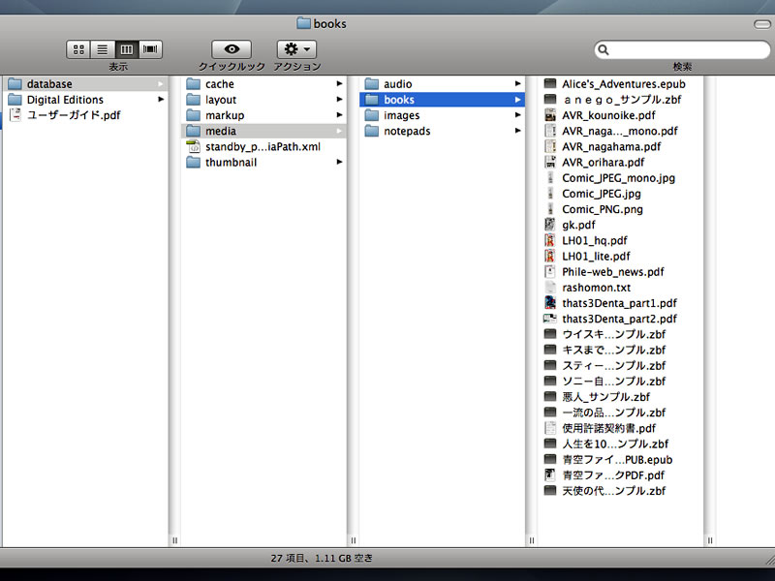Click the Quick Look eye button

coord(232,49)
